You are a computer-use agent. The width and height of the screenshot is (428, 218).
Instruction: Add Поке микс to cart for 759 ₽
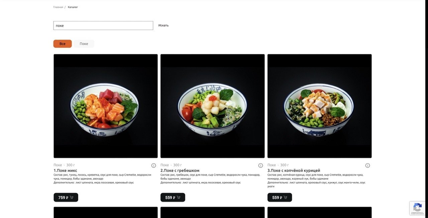point(66,197)
